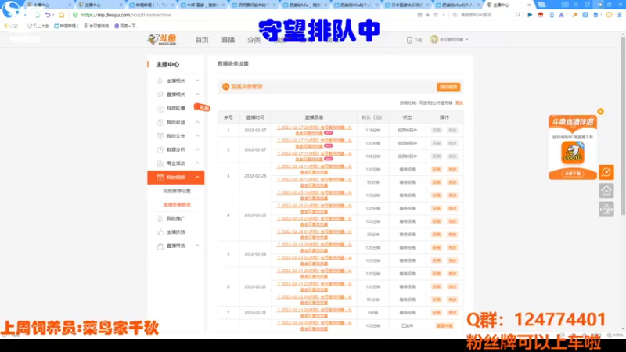Viewport: 626px width, 352px height.
Task: Open the 2022-02-27 20点场 recording link
Action: (315, 130)
